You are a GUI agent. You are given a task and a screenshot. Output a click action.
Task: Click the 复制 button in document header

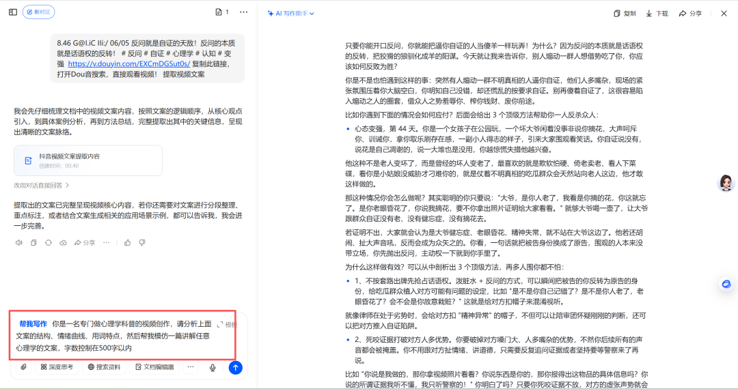click(x=625, y=13)
